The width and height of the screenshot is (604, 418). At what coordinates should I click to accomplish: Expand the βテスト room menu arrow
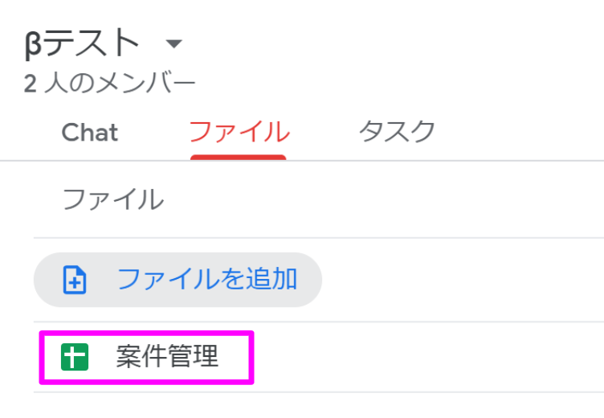pyautogui.click(x=173, y=43)
